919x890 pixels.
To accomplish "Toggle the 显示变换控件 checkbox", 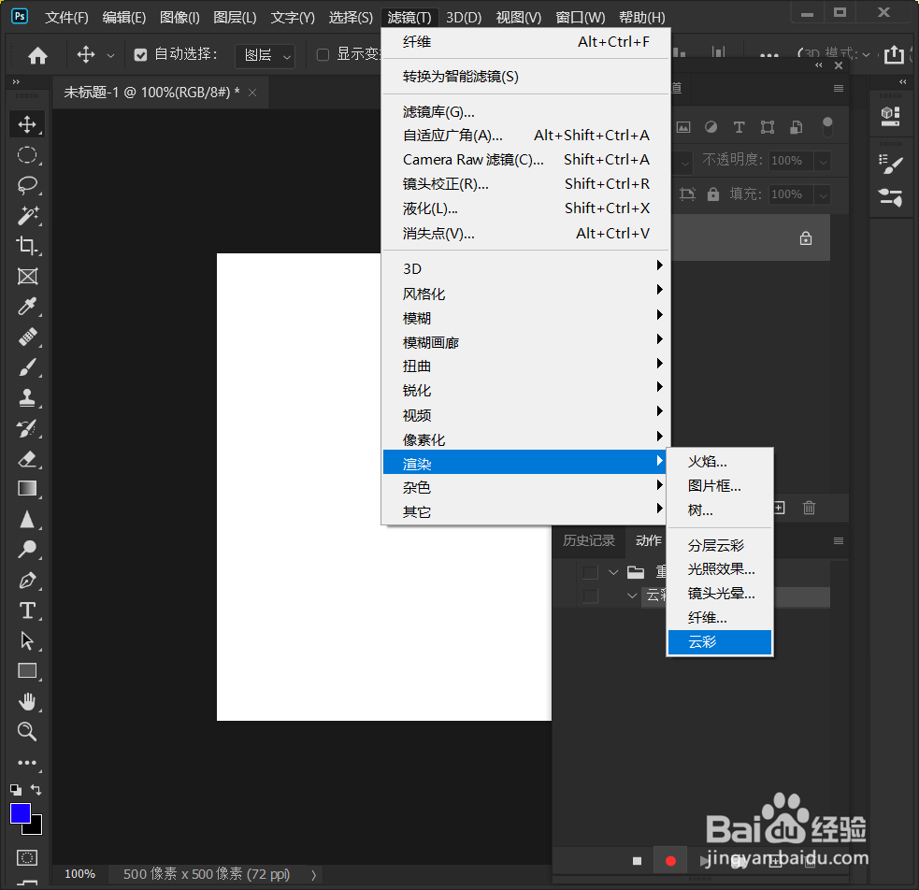I will (322, 54).
